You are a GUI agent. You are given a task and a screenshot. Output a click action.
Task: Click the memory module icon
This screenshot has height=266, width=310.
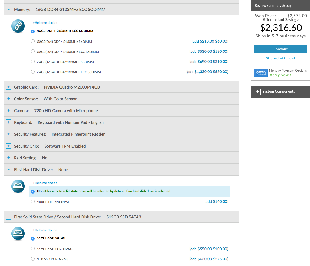[x=18, y=26]
